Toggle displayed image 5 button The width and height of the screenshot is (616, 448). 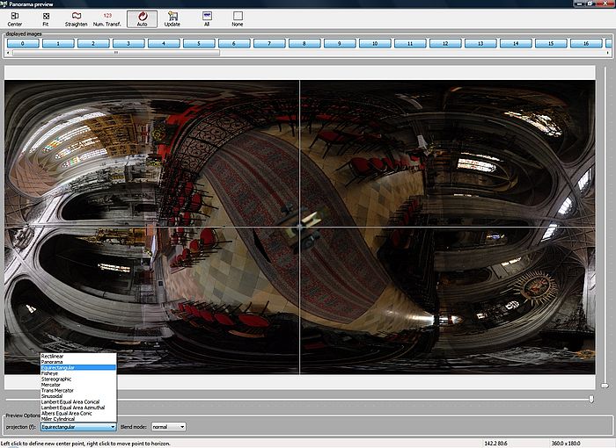point(198,43)
